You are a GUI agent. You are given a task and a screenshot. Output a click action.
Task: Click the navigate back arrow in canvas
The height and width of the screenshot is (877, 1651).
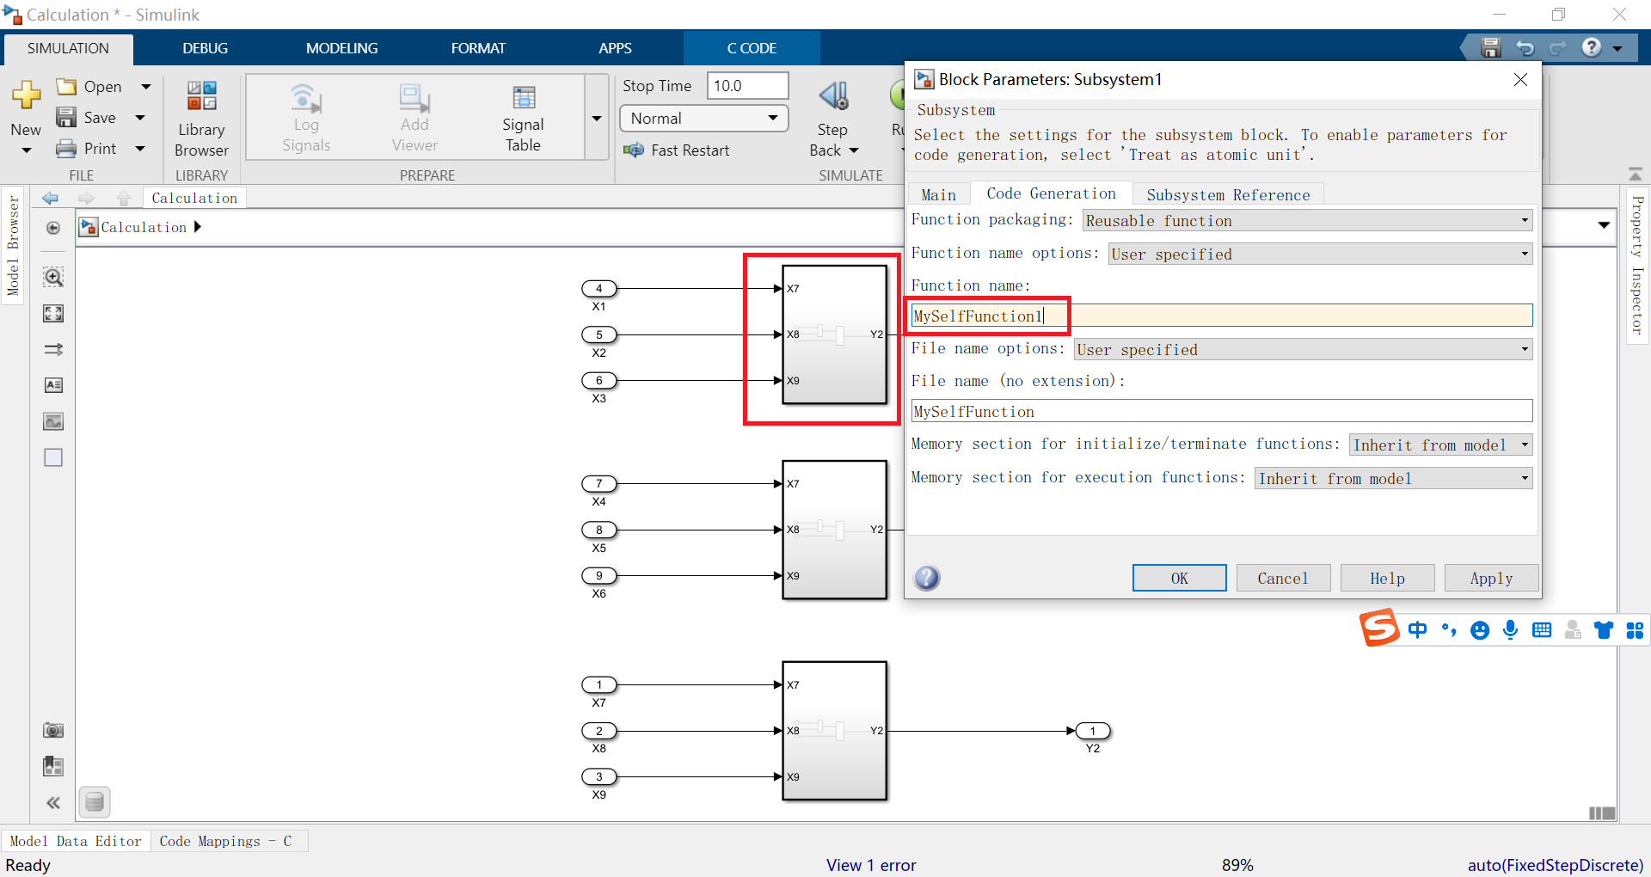coord(51,198)
